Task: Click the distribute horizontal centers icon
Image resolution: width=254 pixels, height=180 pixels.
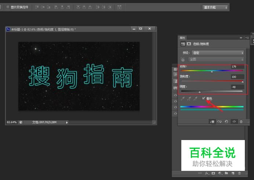Action: click(104, 7)
